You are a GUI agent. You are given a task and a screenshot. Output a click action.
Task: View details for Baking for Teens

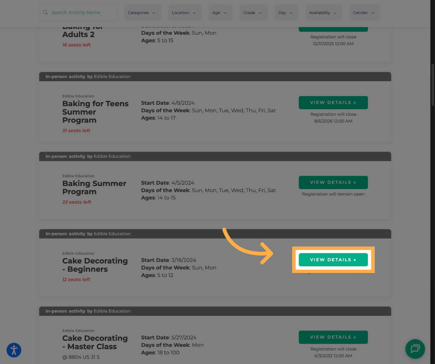pyautogui.click(x=333, y=102)
